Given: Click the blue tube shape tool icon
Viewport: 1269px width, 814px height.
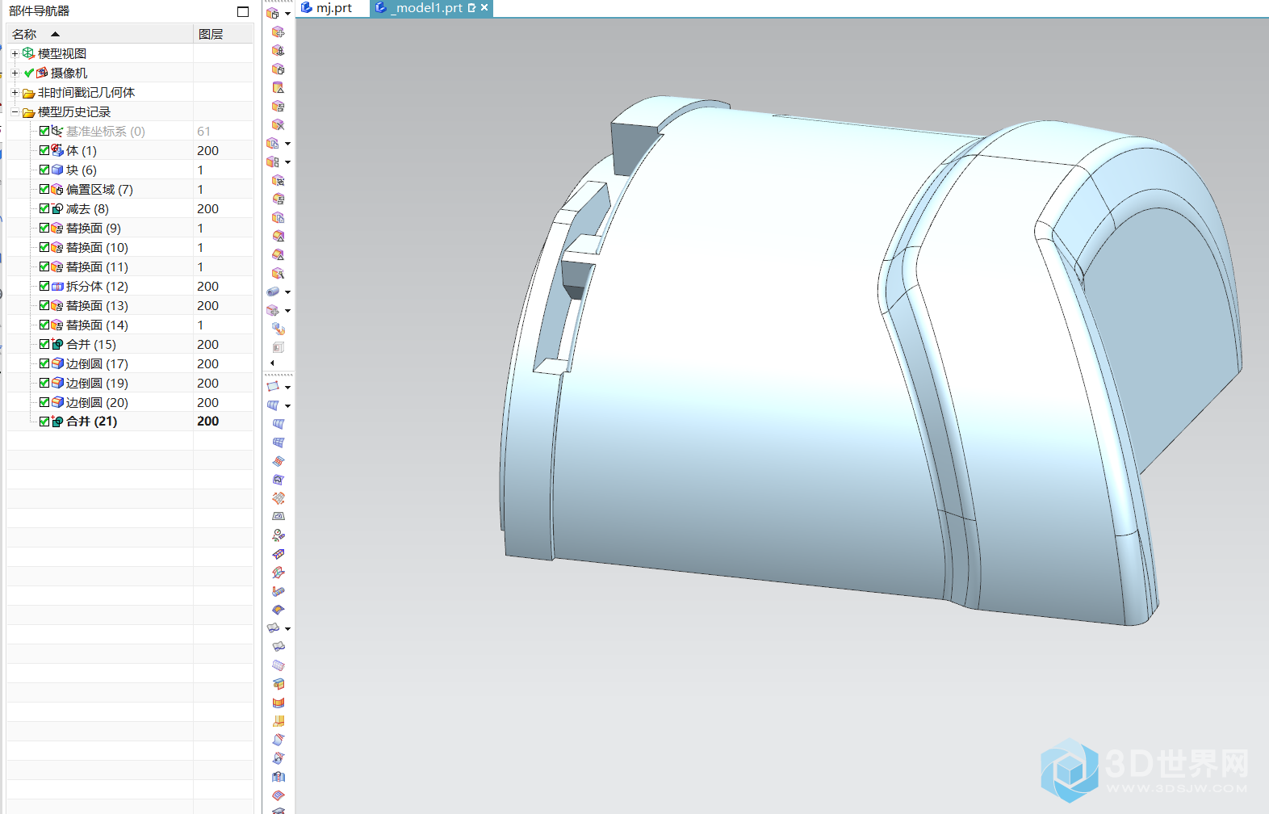Looking at the screenshot, I should 274,292.
